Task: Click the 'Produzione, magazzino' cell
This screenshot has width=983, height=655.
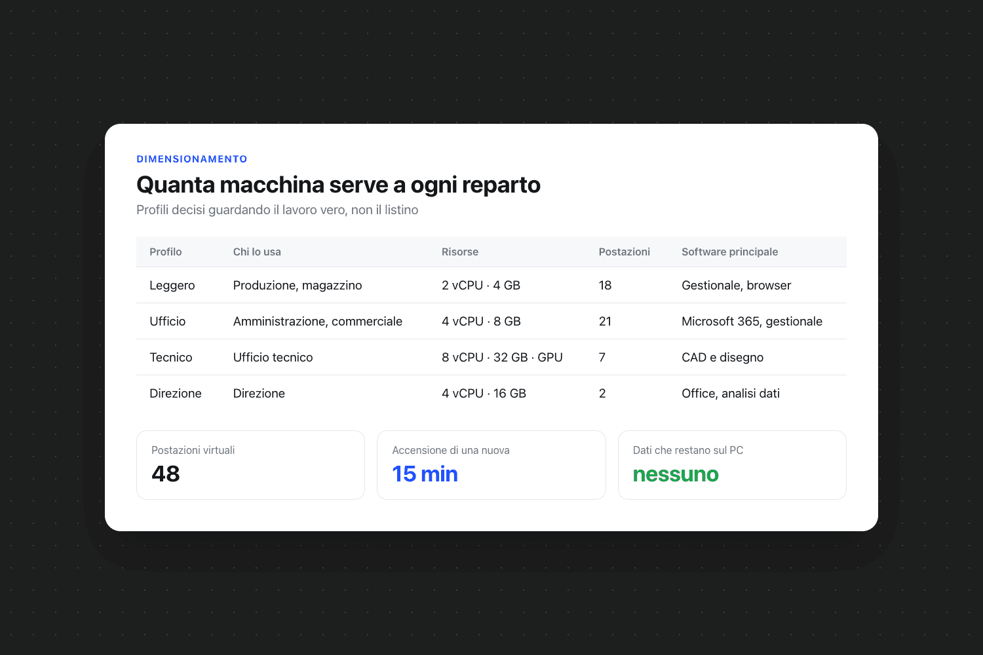Action: coord(298,285)
